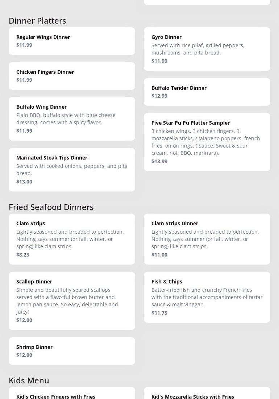Select Buffalo Tender Dinner for $12.99
279x399 pixels.
(x=207, y=92)
